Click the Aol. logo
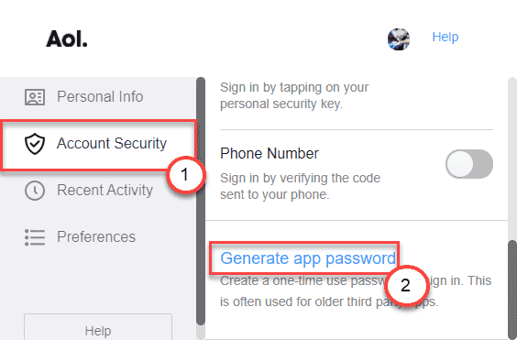The image size is (517, 340). click(67, 38)
